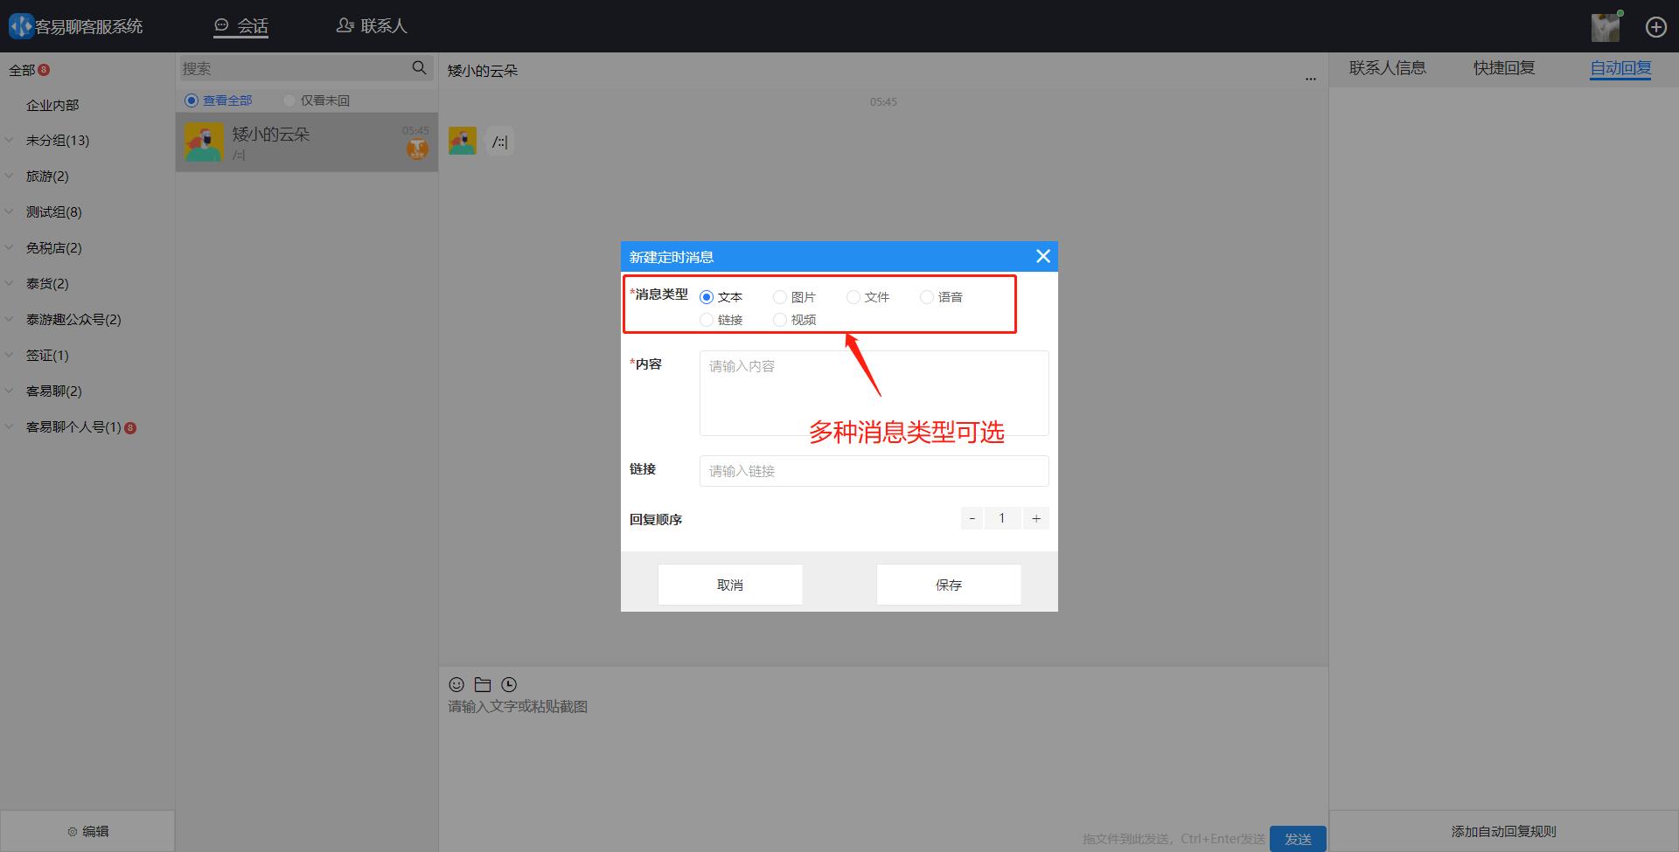
Task: Select the 语音 message type radio
Action: pyautogui.click(x=927, y=297)
